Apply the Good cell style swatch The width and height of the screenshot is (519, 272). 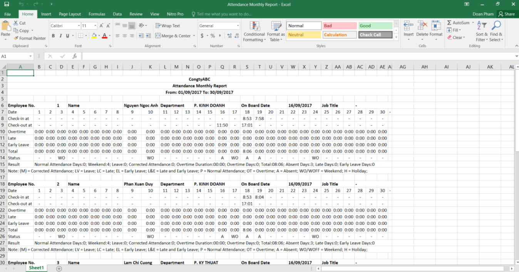[375, 26]
